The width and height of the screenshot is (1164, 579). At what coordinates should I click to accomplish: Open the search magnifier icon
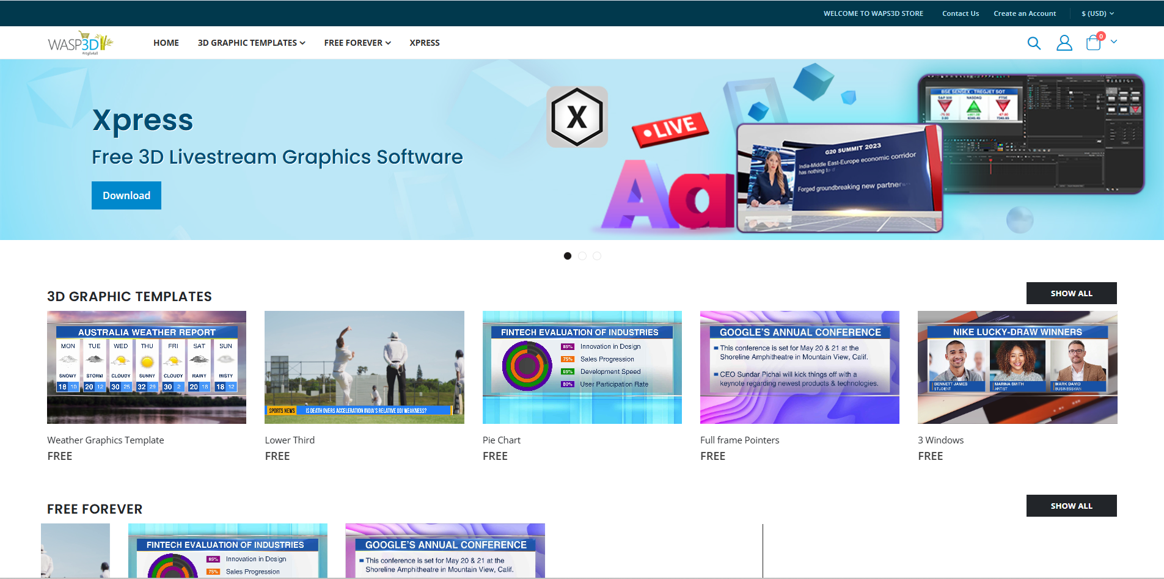click(x=1034, y=43)
